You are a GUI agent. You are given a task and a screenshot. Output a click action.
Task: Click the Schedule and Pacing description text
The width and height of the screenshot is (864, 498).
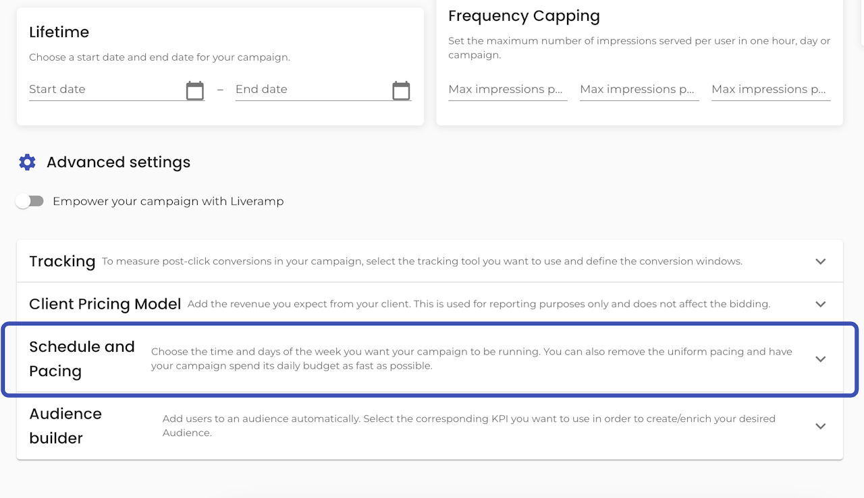coord(471,359)
